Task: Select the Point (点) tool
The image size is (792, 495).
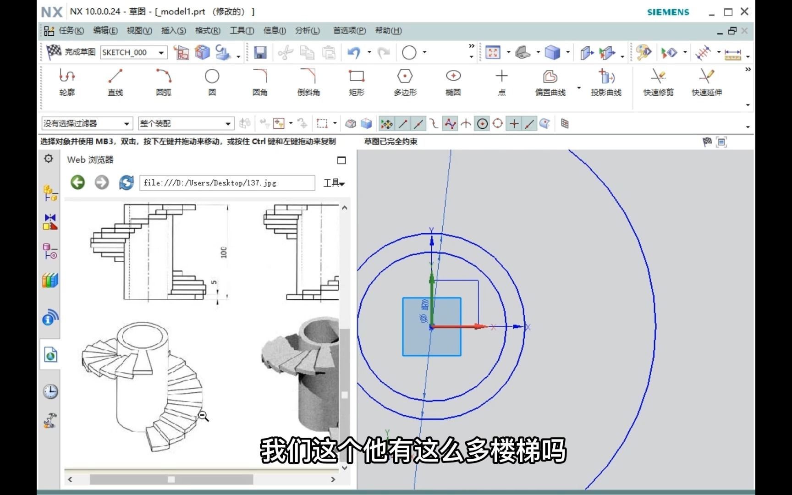Action: [502, 82]
